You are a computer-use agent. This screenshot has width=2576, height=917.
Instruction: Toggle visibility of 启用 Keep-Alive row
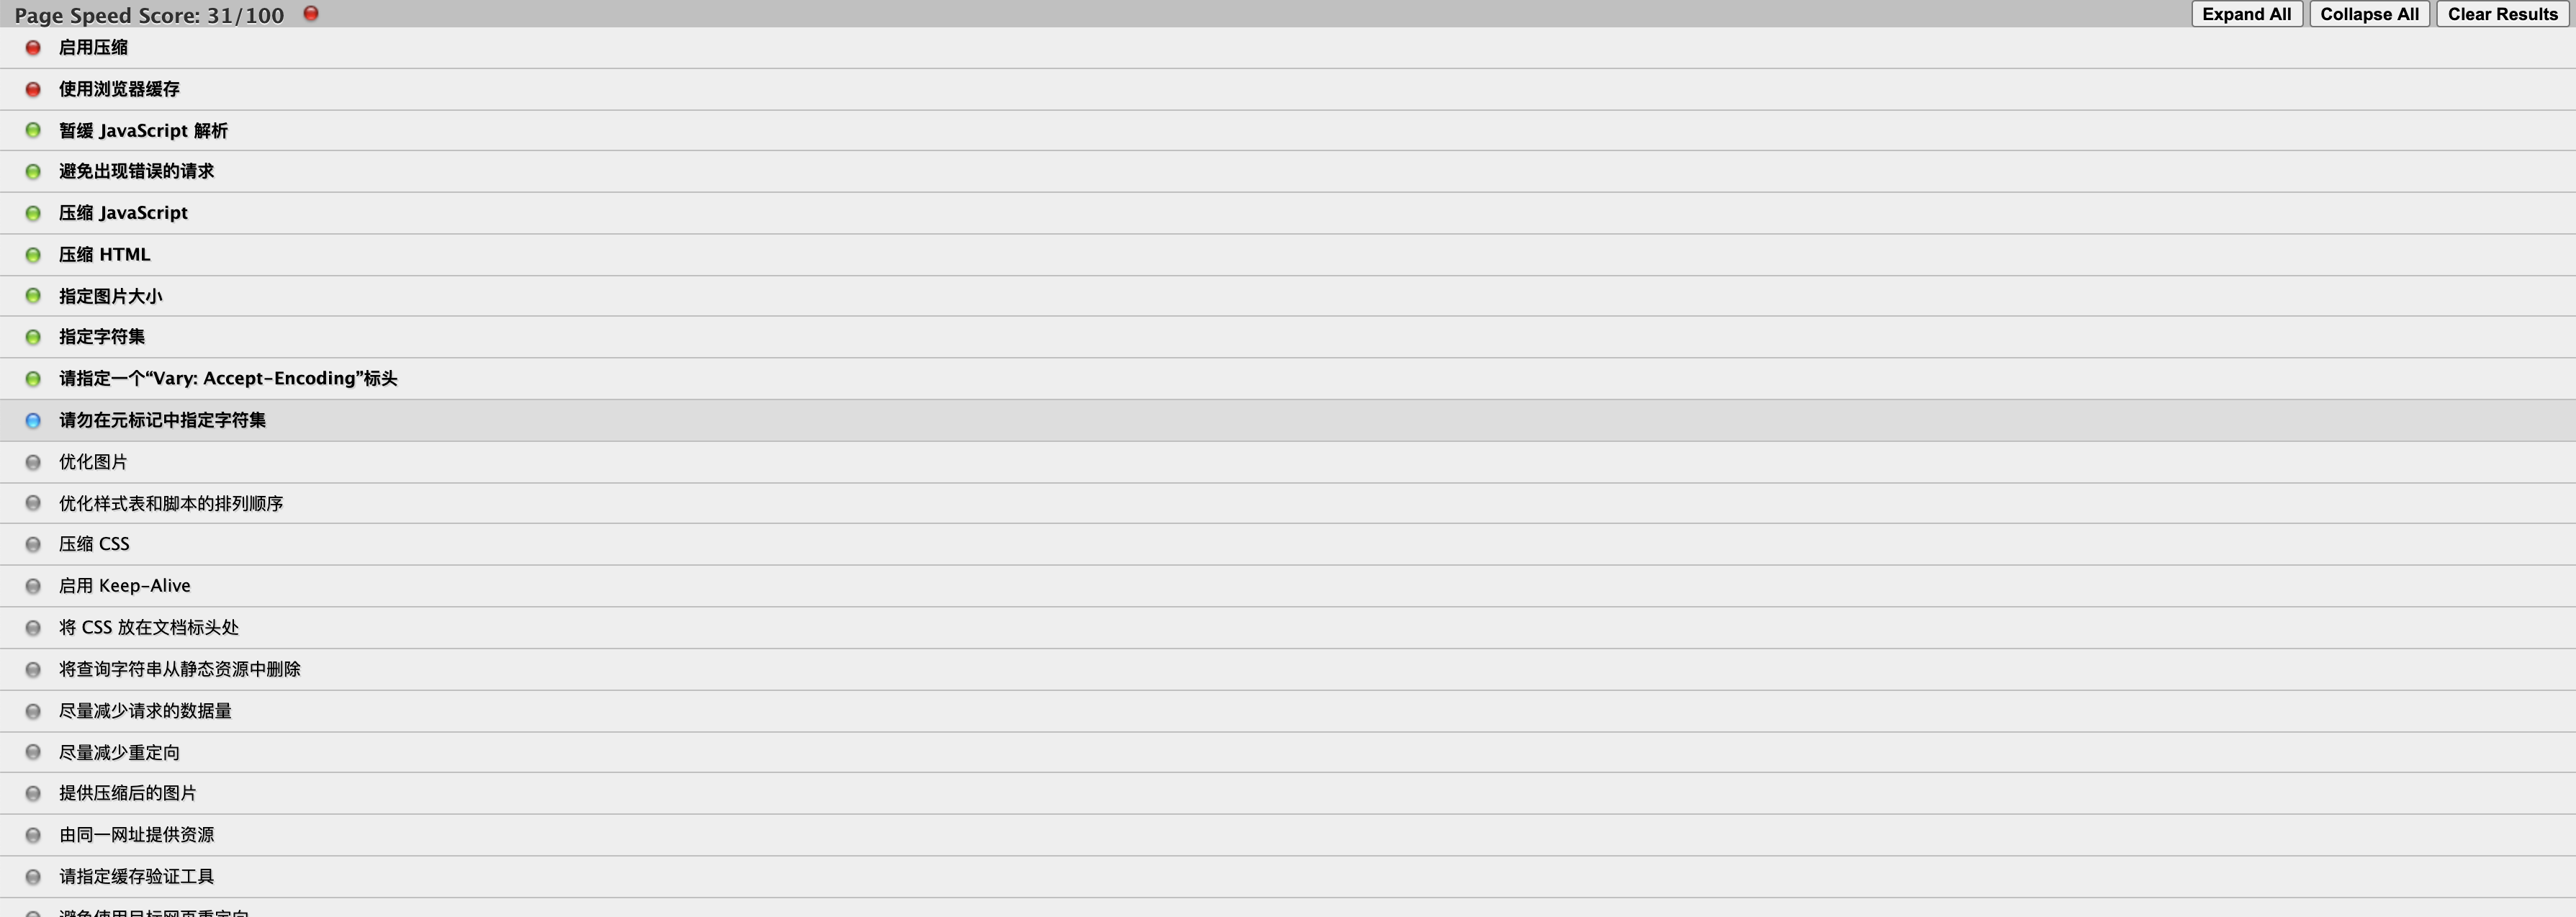pyautogui.click(x=35, y=585)
